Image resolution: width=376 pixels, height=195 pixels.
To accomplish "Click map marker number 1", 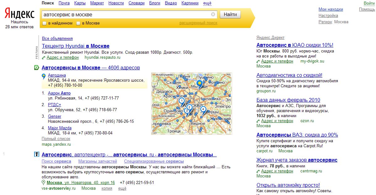I will 182,102.
